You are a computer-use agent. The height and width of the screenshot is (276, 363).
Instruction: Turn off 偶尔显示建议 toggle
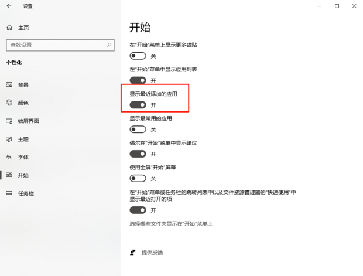[x=138, y=154]
